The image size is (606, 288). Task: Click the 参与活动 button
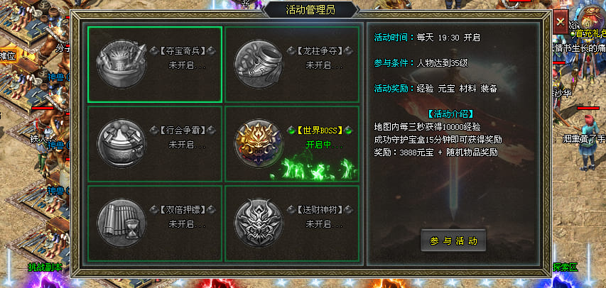tap(453, 241)
